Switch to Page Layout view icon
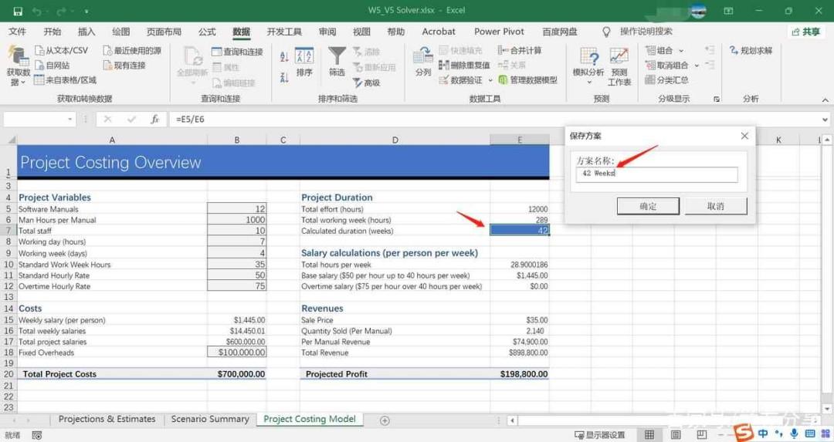 click(676, 435)
